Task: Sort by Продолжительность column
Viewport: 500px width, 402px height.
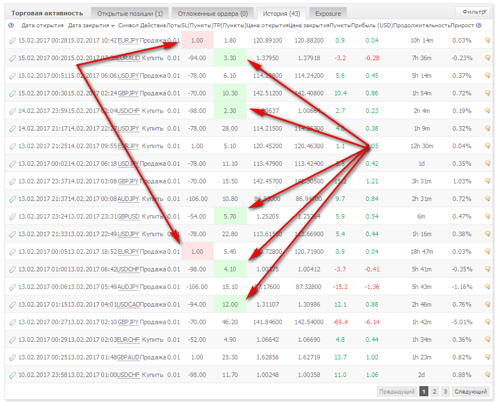Action: click(422, 26)
